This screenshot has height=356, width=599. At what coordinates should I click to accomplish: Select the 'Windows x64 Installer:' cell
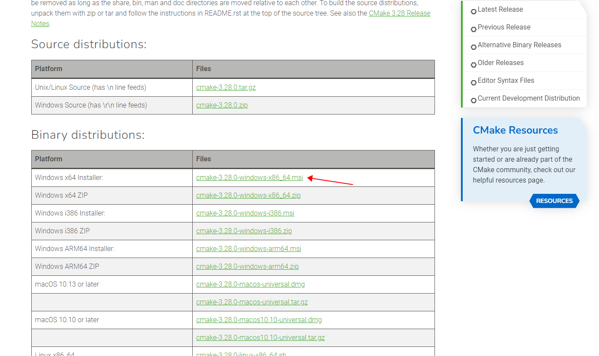click(112, 177)
